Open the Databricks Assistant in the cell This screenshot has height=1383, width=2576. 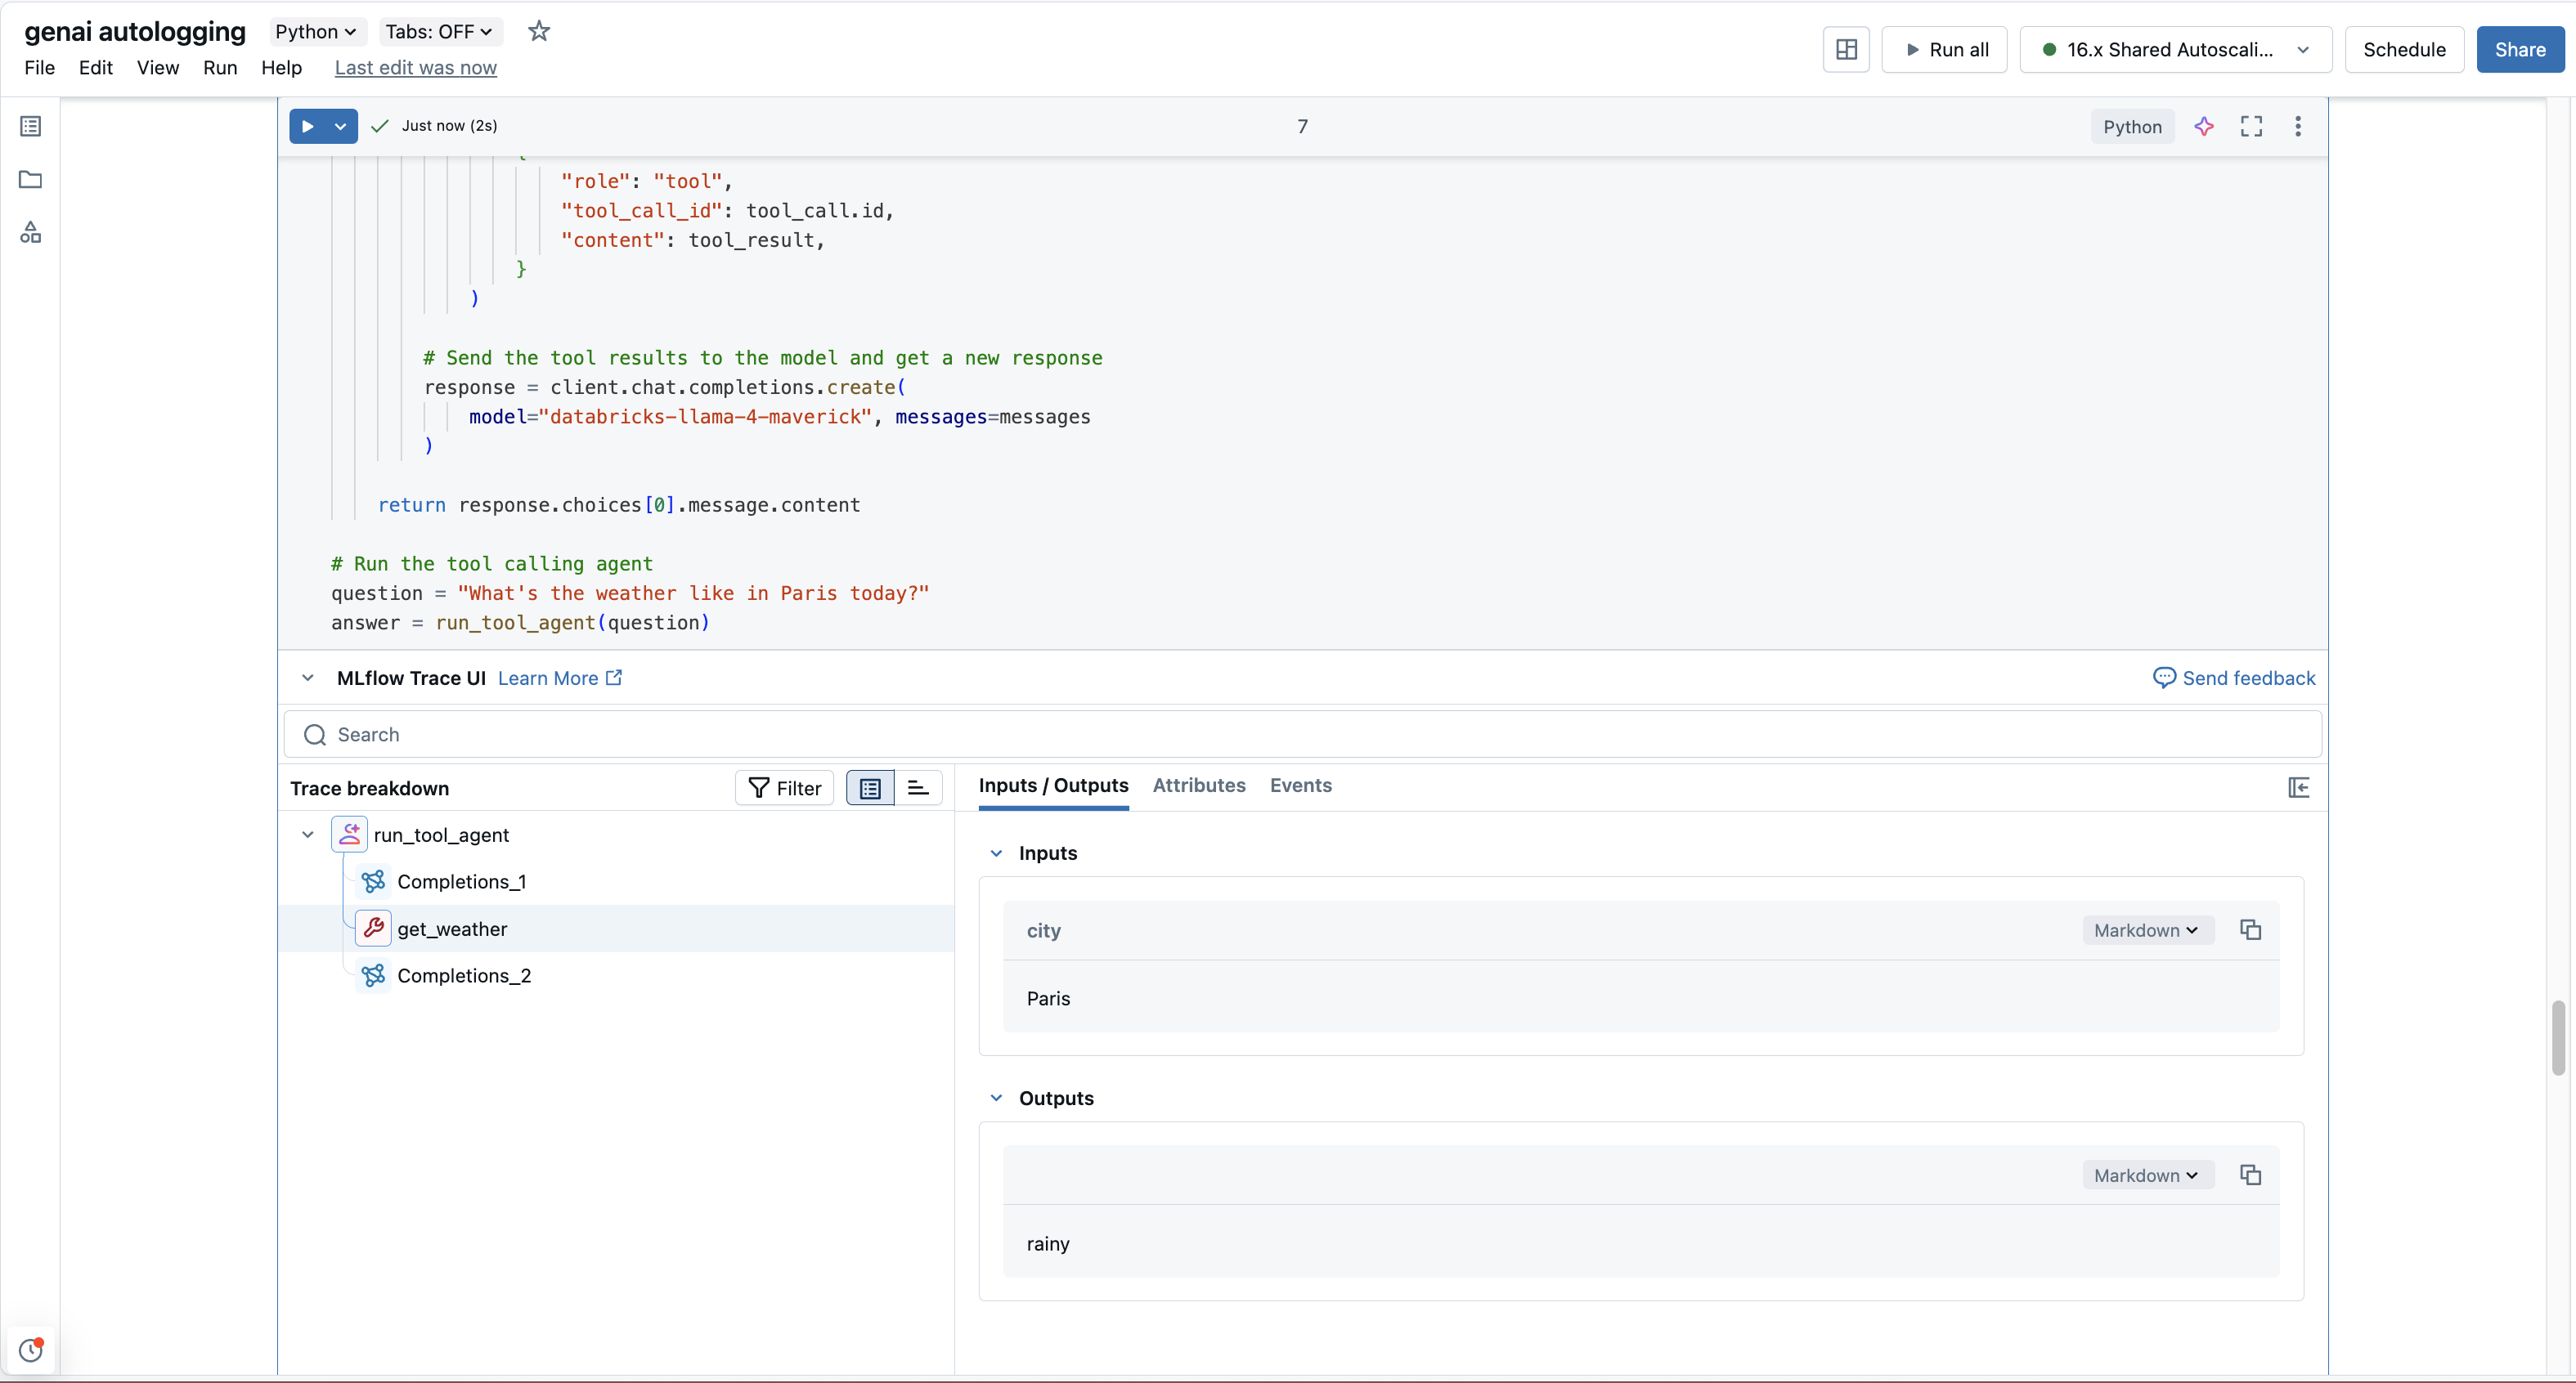point(2205,126)
